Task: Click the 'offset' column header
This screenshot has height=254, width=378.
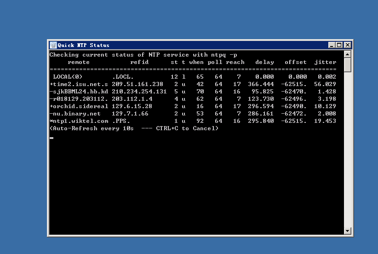Action: (x=296, y=62)
